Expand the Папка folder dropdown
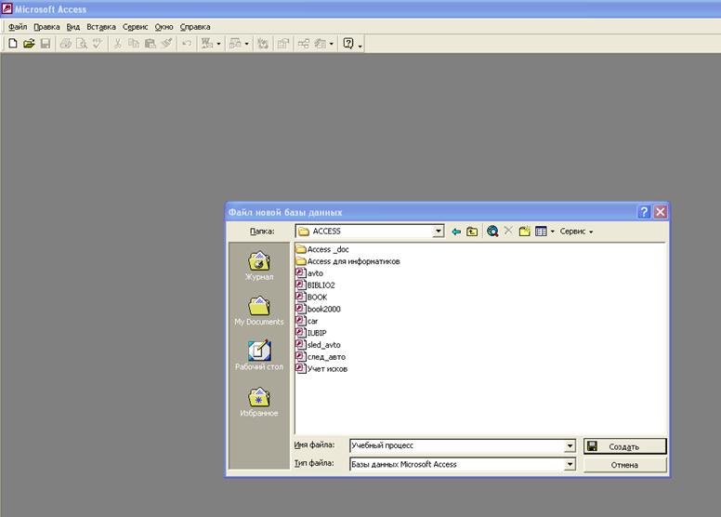The image size is (721, 517). [439, 232]
